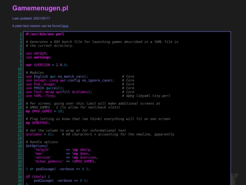Click the 'my $ONEPAGE;' declaration
The image size is (246, 185).
pyautogui.click(x=38, y=123)
